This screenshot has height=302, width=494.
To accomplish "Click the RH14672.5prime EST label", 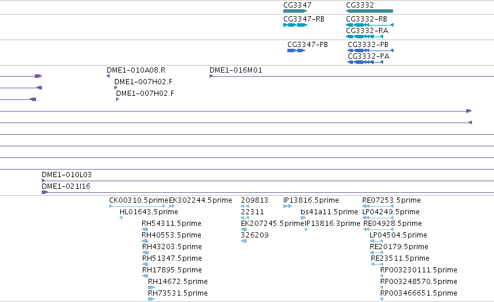I will (x=178, y=281).
